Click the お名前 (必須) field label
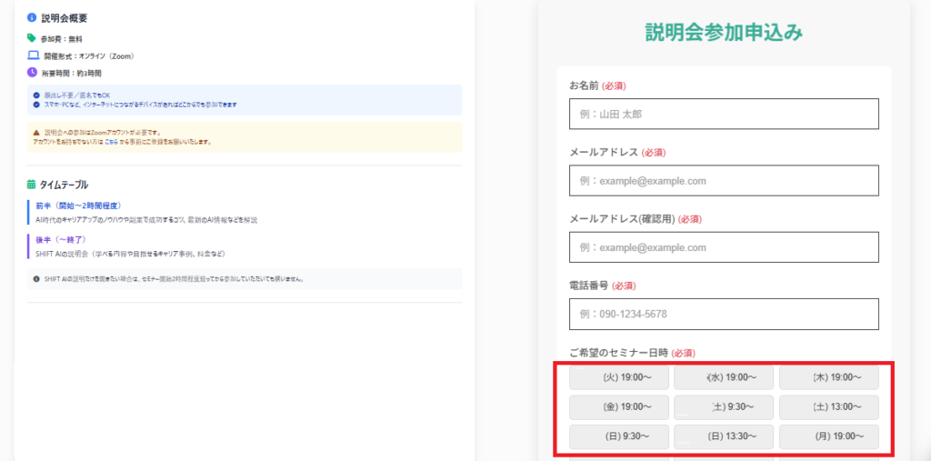The width and height of the screenshot is (931, 461). coord(597,86)
